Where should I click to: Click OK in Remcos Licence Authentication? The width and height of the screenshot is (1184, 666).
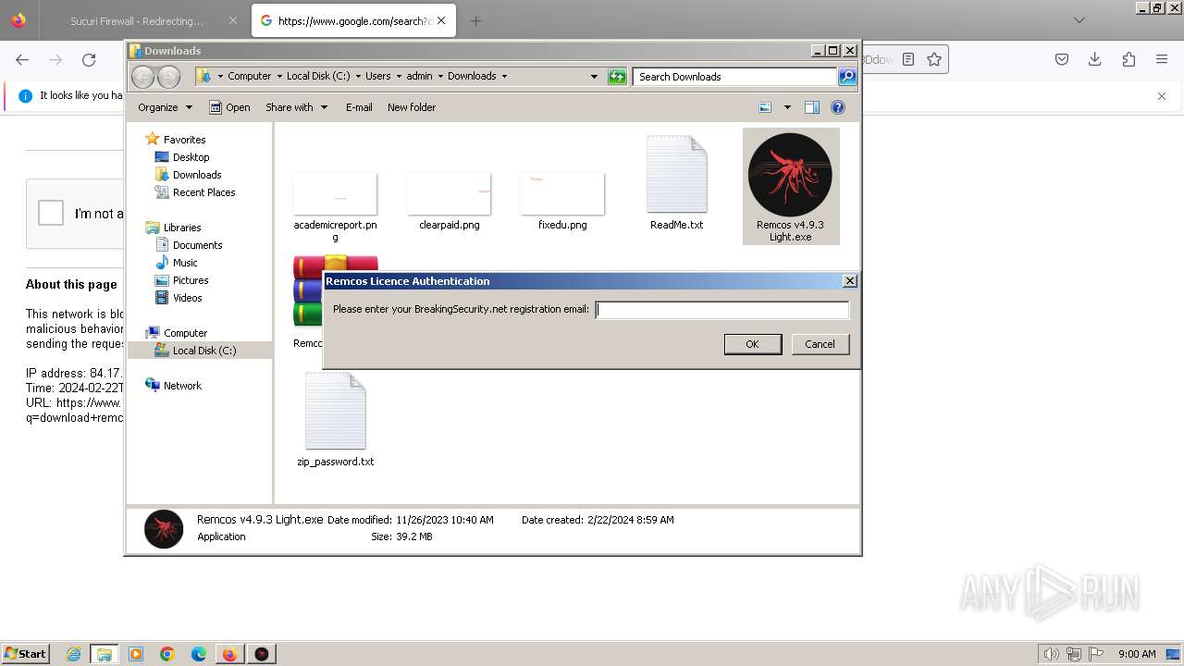tap(752, 344)
